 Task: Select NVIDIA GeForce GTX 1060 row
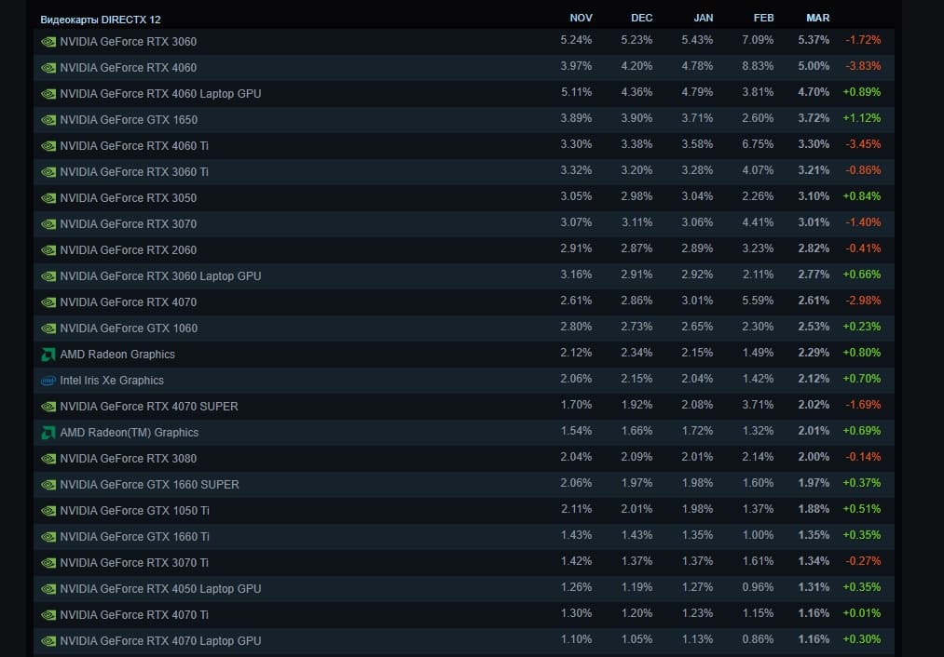(129, 328)
